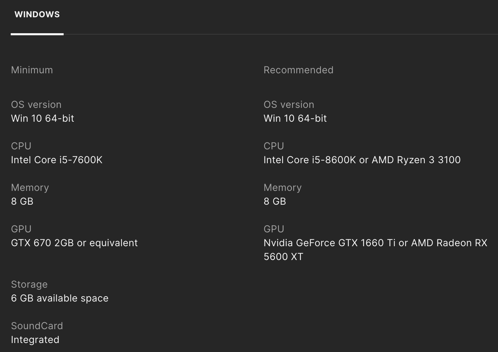Click the CPU label in Recommended column
This screenshot has width=498, height=352.
tap(274, 146)
